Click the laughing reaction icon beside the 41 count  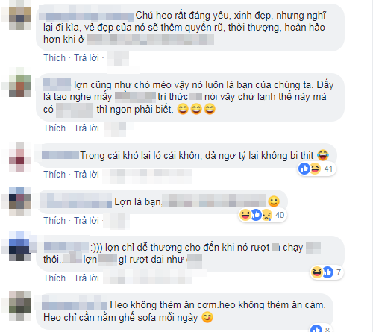315,169
